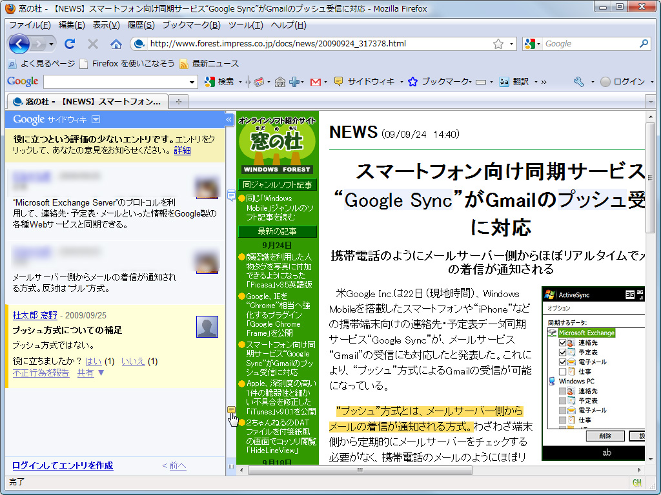Open Gmail using the M icon on Google Toolbar
The image size is (661, 495).
315,82
